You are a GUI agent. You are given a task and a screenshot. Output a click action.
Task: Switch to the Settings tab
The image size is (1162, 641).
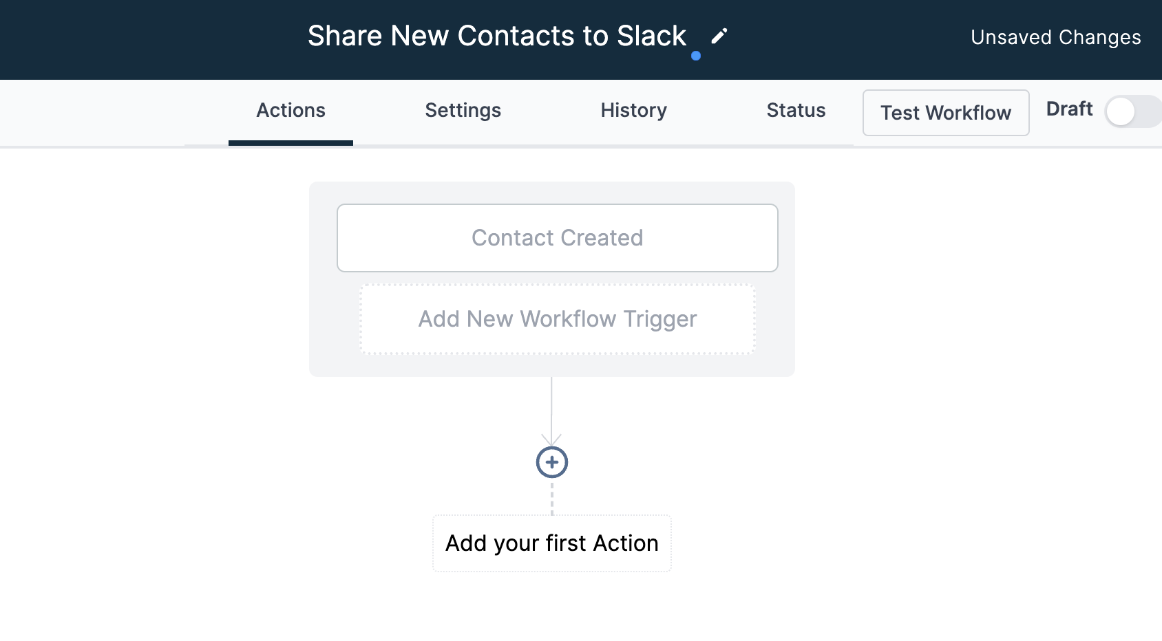(x=463, y=110)
